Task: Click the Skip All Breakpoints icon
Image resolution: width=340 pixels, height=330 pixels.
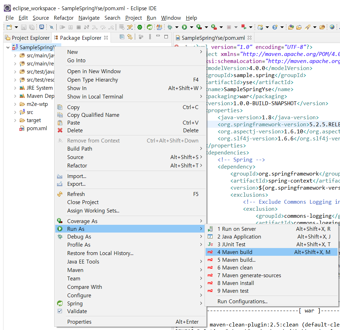Action: pyautogui.click(x=51, y=27)
